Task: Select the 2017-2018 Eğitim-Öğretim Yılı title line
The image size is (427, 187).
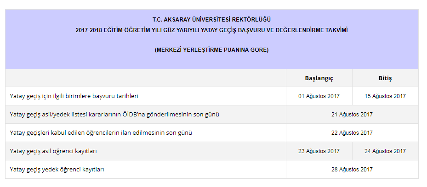Action: tap(211, 30)
